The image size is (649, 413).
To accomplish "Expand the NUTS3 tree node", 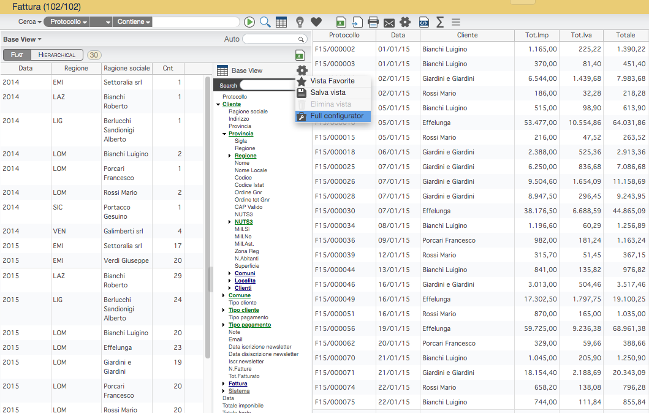I will tap(230, 222).
